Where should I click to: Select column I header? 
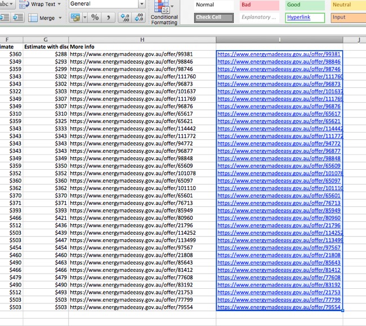point(279,39)
